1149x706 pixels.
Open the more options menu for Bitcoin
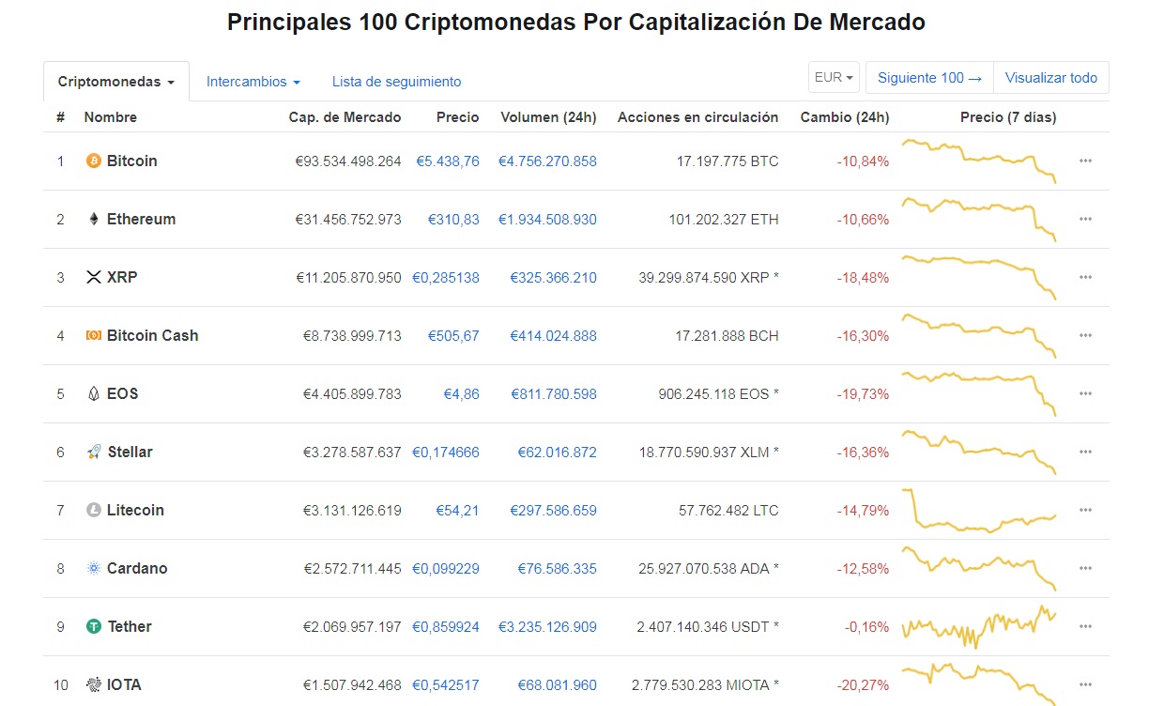(1085, 161)
